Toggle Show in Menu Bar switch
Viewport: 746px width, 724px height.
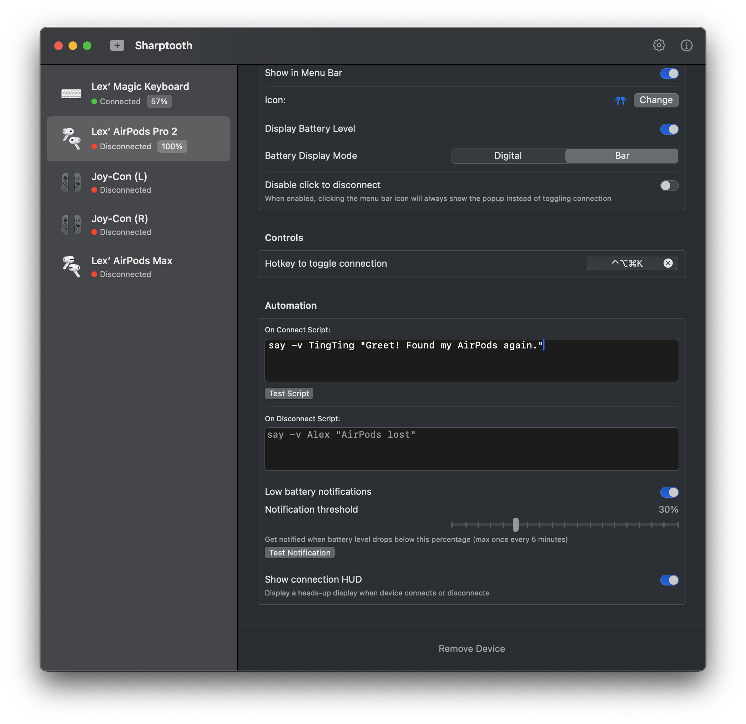pos(669,74)
